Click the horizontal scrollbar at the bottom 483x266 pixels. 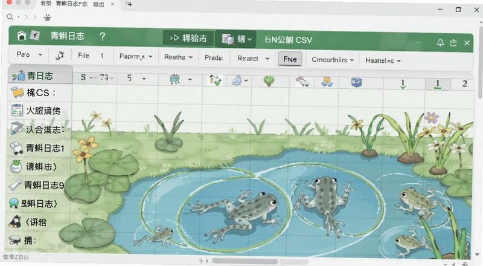click(245, 261)
